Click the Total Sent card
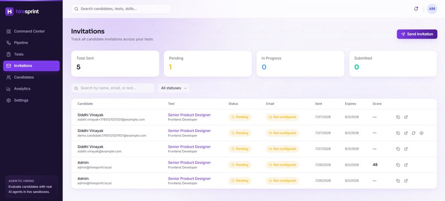The height and width of the screenshot is (201, 445). coord(115,64)
